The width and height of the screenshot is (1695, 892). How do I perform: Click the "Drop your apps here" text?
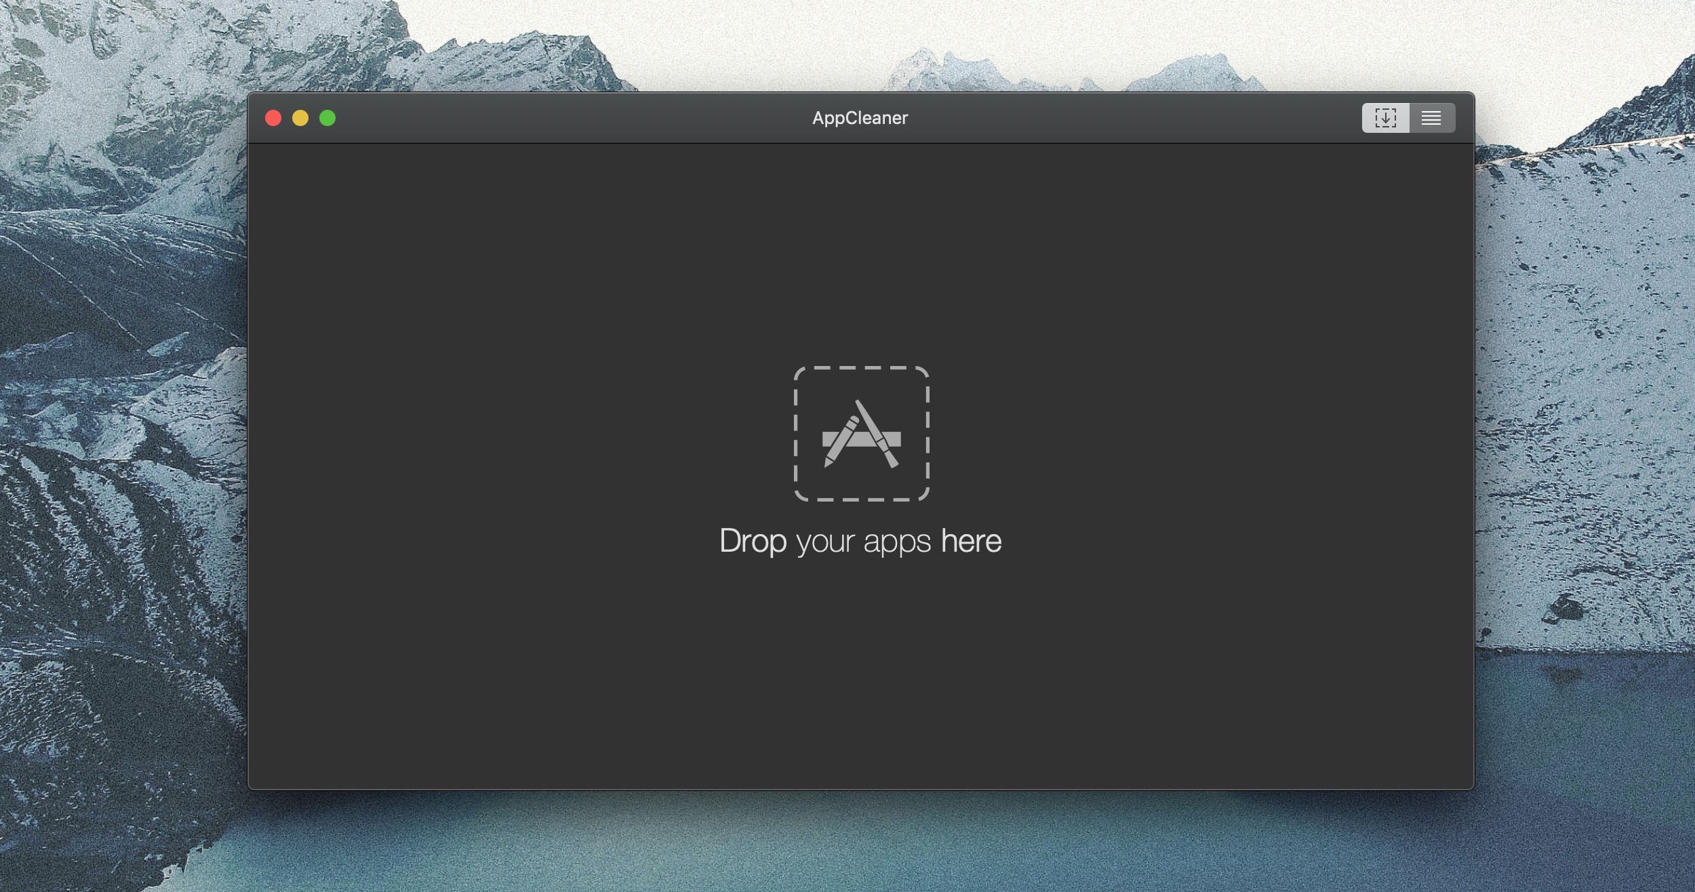tap(860, 542)
